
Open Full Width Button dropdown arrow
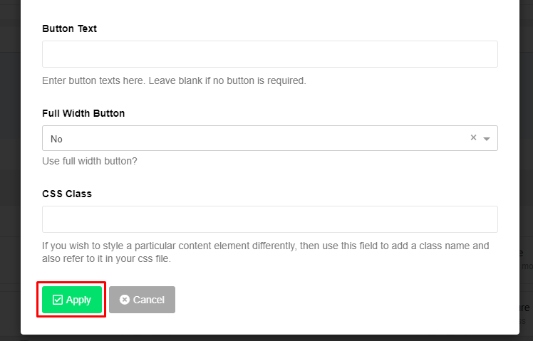(x=487, y=139)
